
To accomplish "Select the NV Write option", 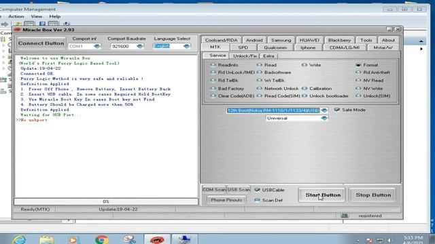I will (x=369, y=89).
